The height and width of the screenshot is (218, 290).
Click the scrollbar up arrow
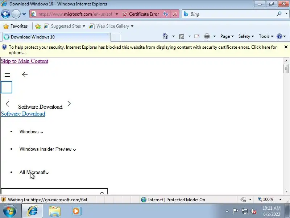[286, 60]
